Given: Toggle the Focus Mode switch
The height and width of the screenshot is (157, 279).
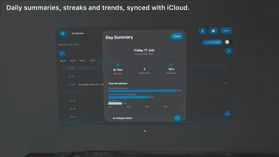Looking at the screenshot, I should [229, 42].
